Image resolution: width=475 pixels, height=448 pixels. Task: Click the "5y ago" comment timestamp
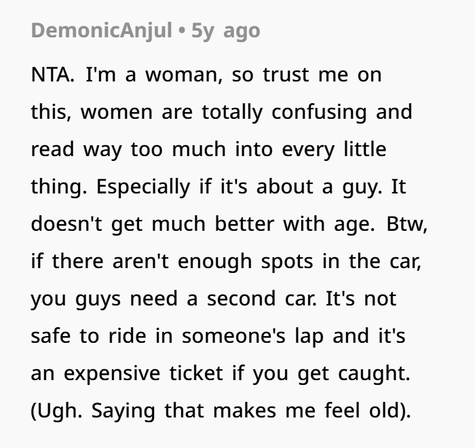tap(225, 31)
